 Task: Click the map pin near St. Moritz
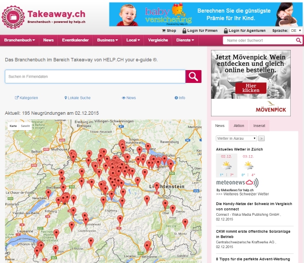pos(185,224)
